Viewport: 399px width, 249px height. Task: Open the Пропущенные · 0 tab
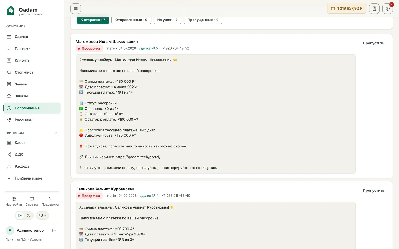click(x=203, y=20)
